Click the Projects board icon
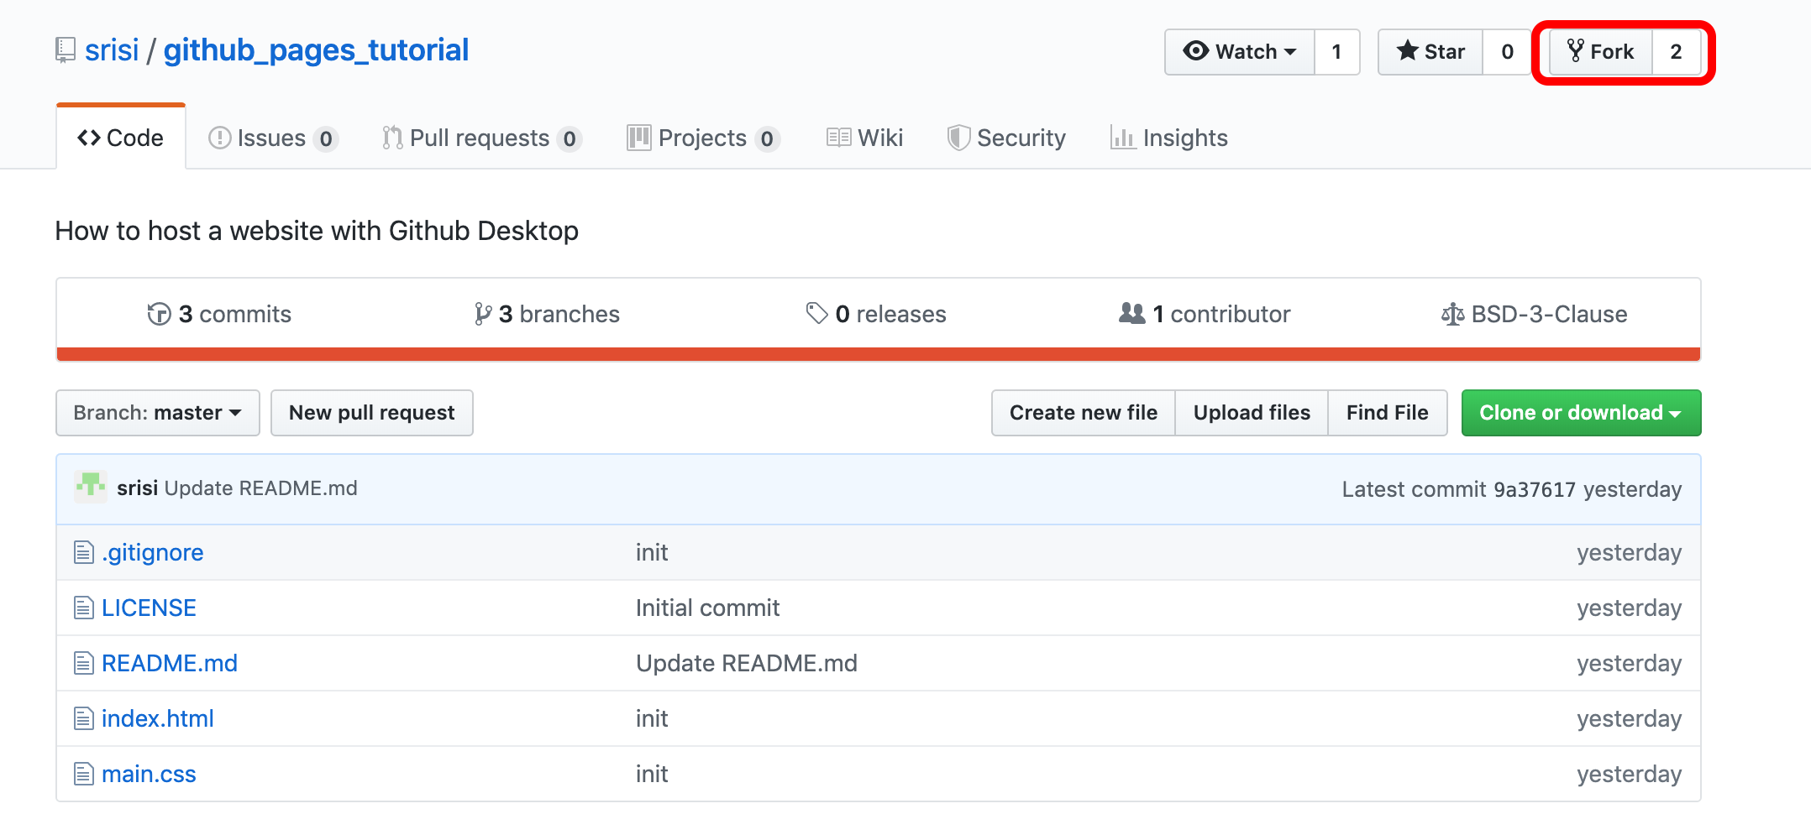Screen dimensions: 1811x814 point(638,138)
